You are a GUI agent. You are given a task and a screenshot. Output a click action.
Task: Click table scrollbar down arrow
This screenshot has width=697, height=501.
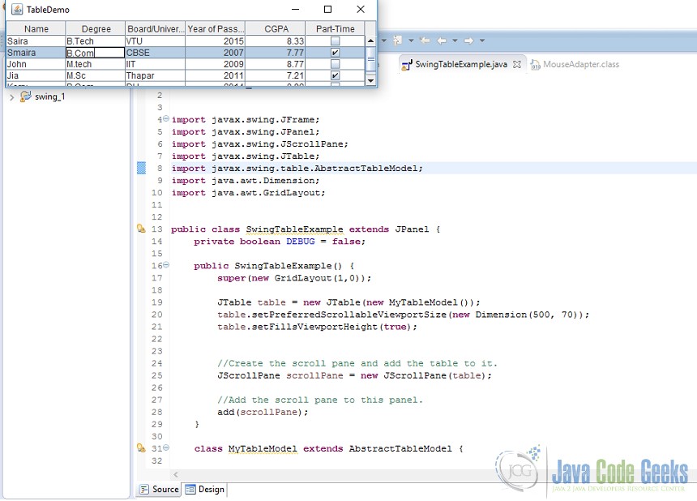[370, 80]
